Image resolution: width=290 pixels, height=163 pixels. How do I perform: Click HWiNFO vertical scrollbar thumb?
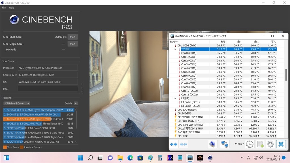286,75
